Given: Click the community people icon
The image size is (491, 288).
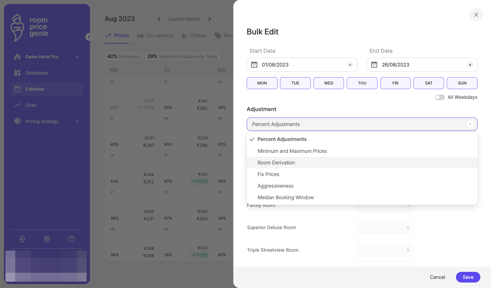Looking at the screenshot, I should [x=22, y=239].
